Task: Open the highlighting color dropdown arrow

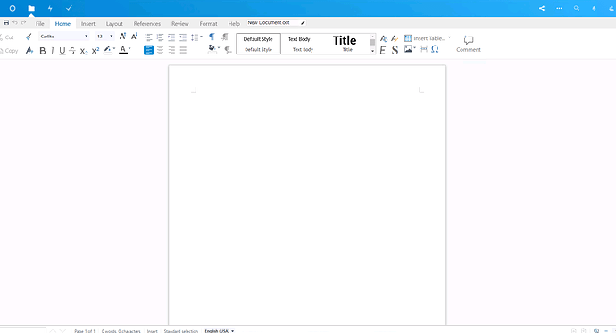Action: 114,49
